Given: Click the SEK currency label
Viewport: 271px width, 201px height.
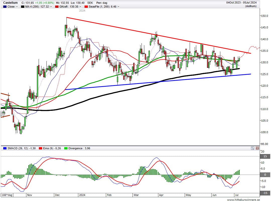Looking at the screenshot, I should (x=90, y=3).
